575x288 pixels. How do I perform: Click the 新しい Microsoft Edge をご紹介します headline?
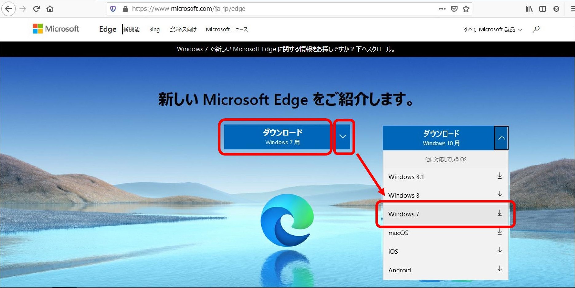tap(286, 99)
